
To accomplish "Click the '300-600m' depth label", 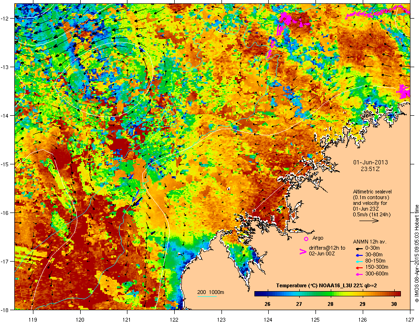I will 377,274.
